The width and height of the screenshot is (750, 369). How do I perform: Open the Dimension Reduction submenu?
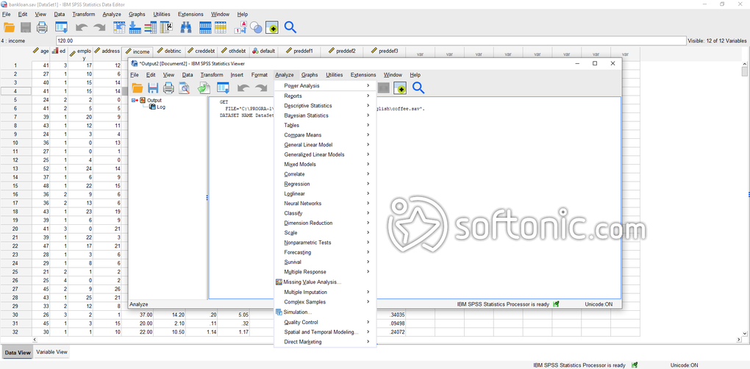point(326,223)
